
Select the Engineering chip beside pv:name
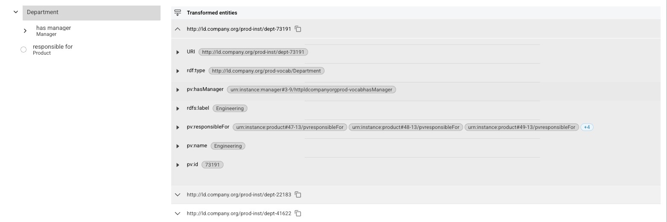pos(228,146)
